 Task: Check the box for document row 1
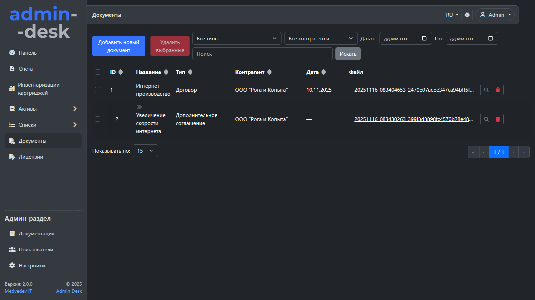tap(98, 90)
